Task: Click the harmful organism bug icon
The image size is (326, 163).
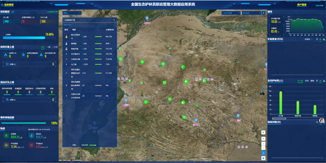Action: click(x=24, y=55)
